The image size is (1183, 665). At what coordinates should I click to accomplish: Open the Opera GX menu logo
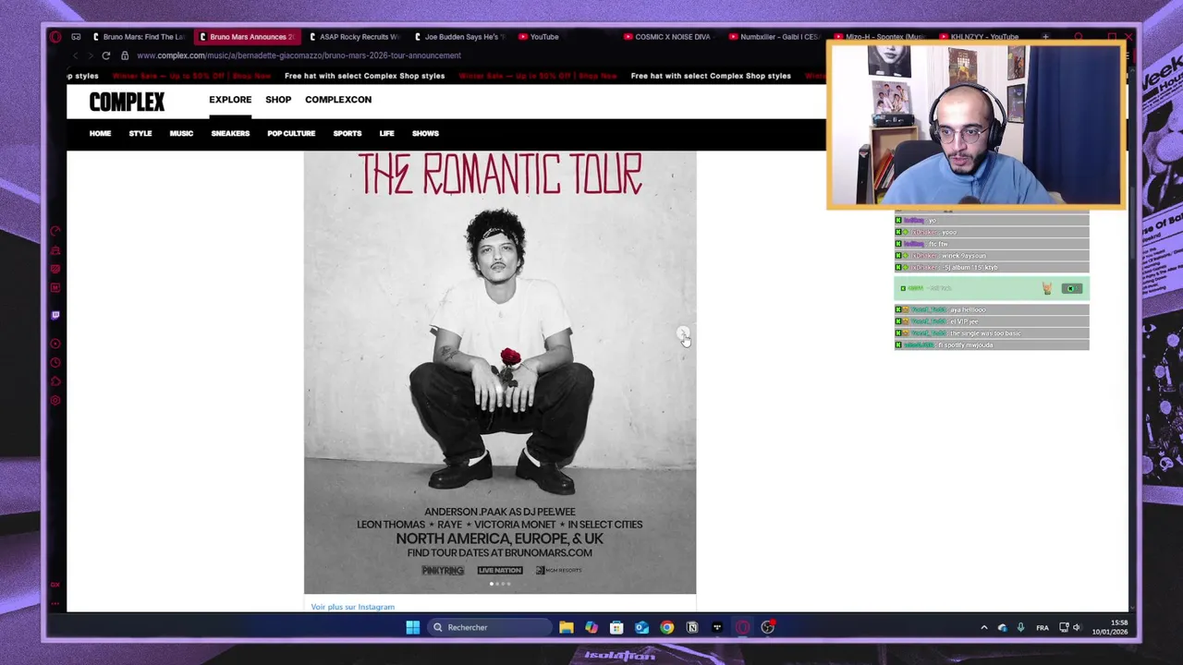(55, 37)
